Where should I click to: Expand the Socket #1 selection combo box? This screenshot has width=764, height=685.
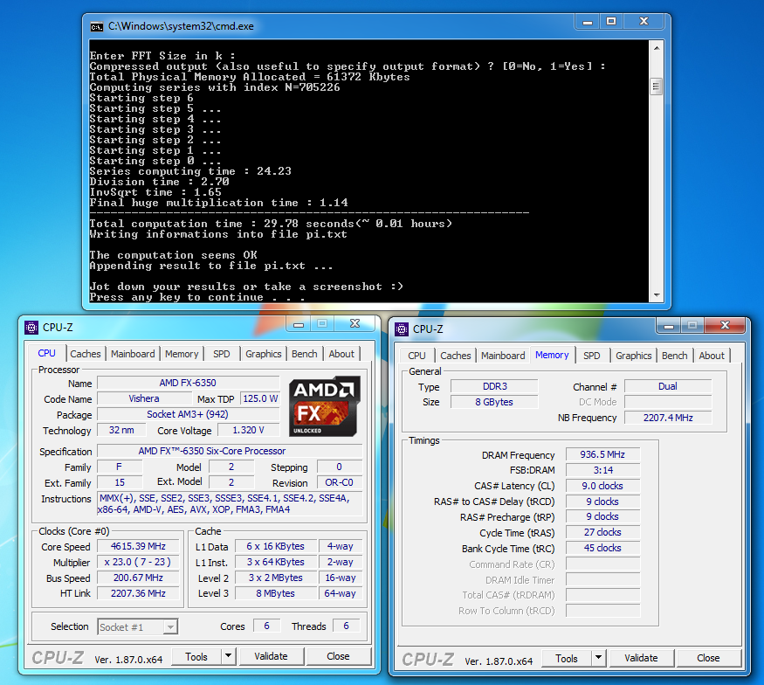point(138,627)
